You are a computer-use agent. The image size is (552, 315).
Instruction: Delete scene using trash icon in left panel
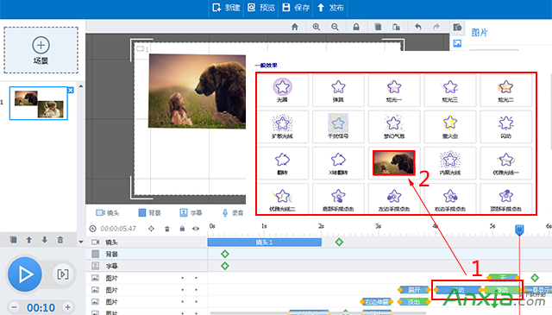60,240
